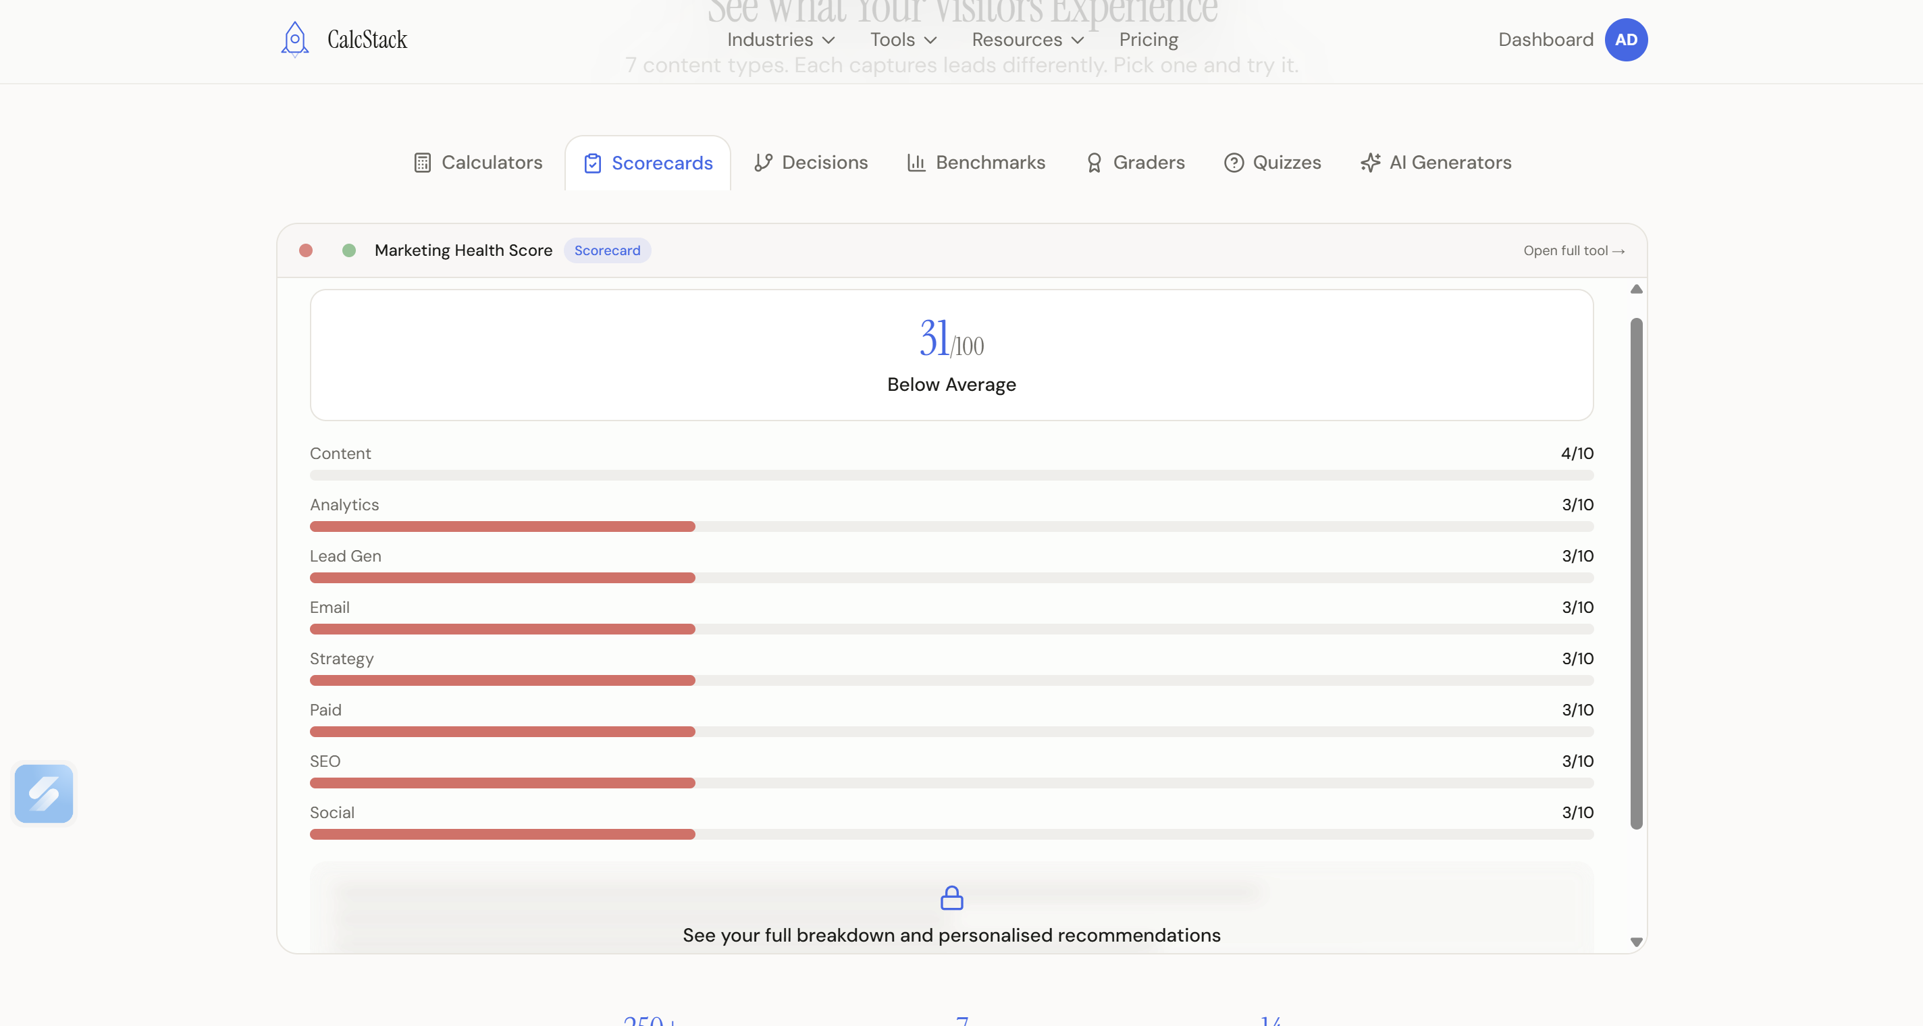Switch to the Scorecards tab

pyautogui.click(x=648, y=163)
